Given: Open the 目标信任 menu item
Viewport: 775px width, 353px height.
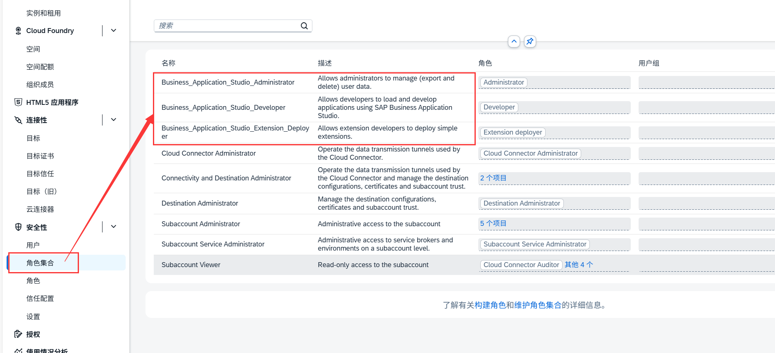Looking at the screenshot, I should click(40, 174).
